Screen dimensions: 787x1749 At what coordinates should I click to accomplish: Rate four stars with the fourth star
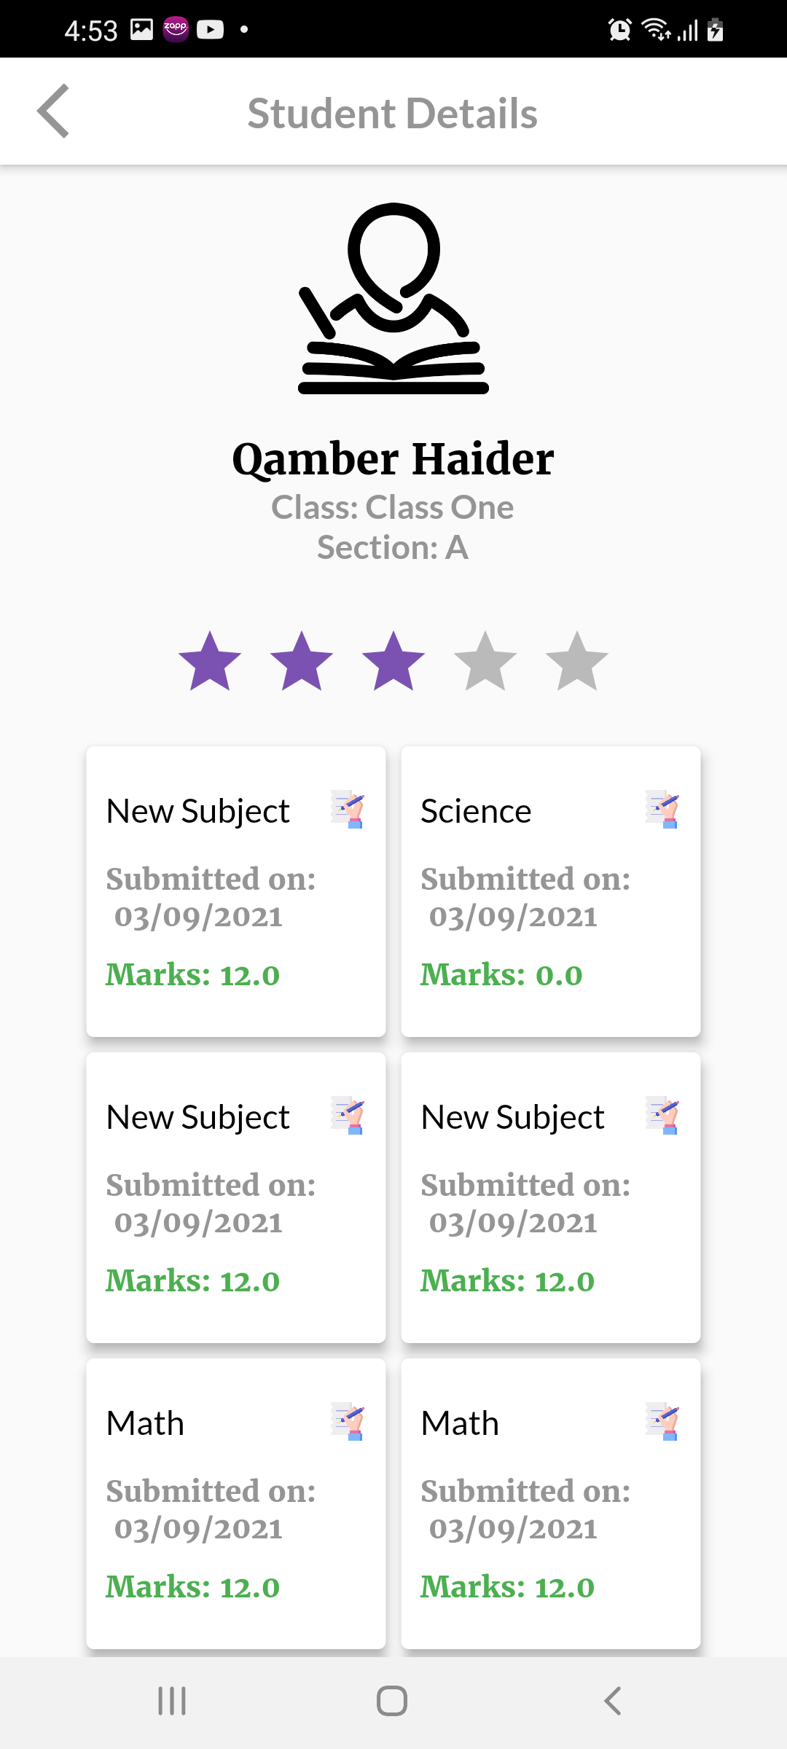[x=485, y=661]
